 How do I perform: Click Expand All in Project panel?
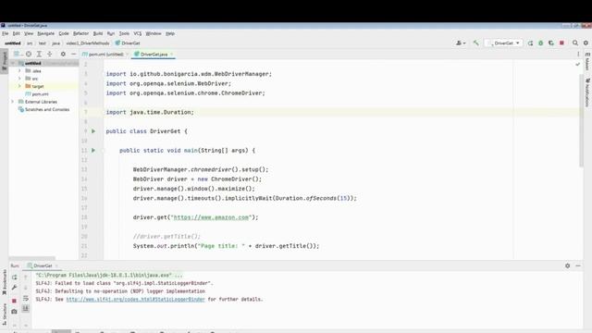39,54
